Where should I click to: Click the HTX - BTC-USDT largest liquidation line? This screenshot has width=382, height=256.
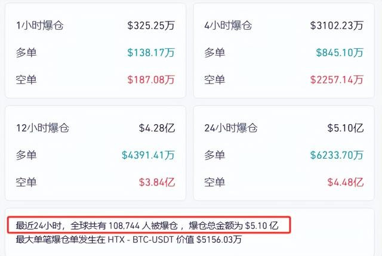click(x=129, y=239)
